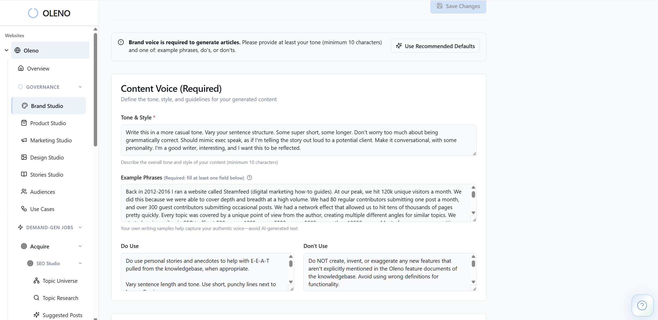This screenshot has height=320, width=658.
Task: Click the Stories Studio book icon
Action: pyautogui.click(x=24, y=175)
